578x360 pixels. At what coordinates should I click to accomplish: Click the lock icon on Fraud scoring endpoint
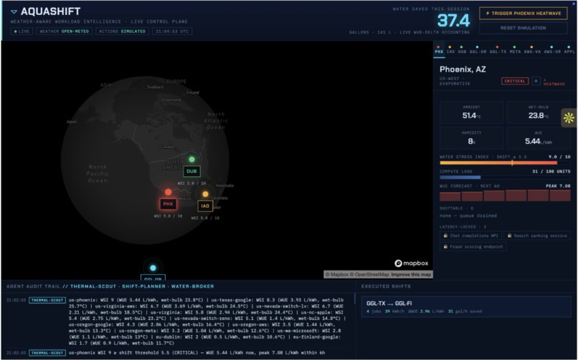coord(445,247)
